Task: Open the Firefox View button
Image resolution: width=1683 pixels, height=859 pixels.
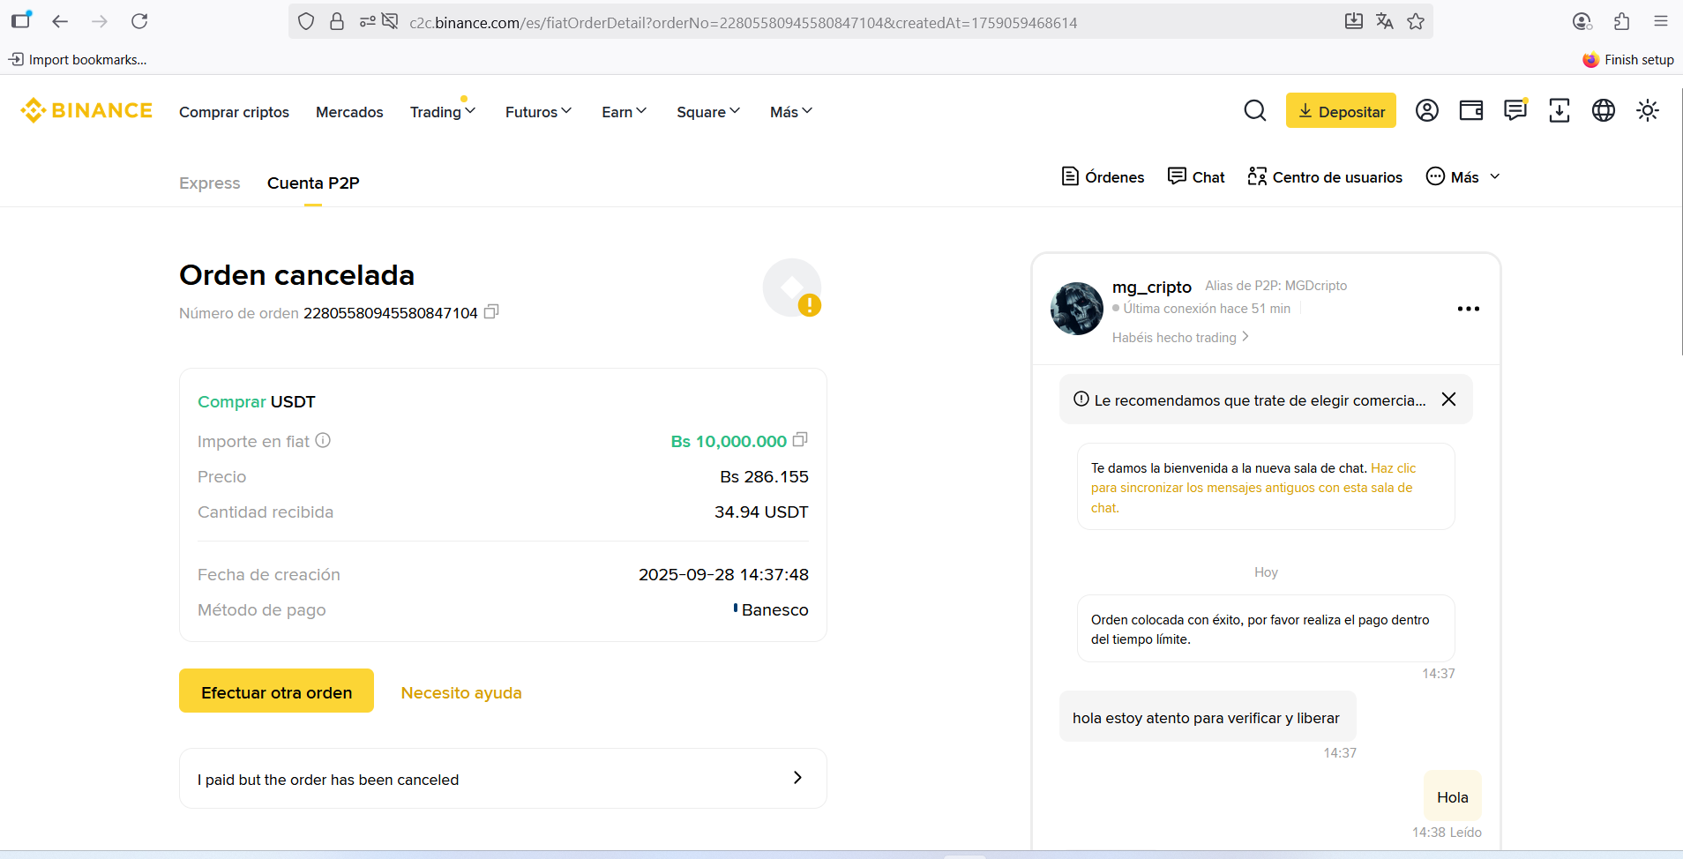Action: (x=21, y=19)
